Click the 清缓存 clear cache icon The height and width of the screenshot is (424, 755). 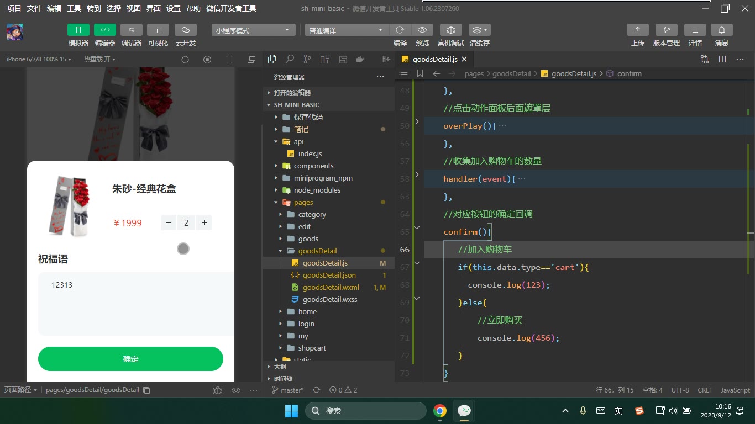(479, 30)
